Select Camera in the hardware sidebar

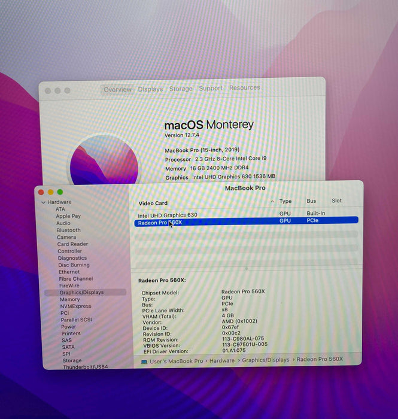(66, 237)
